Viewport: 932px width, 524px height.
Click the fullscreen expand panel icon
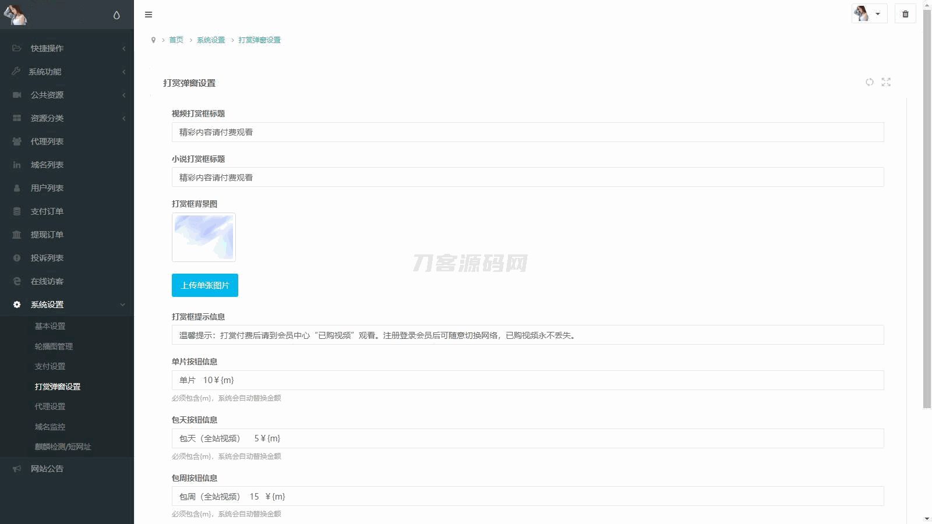[886, 82]
